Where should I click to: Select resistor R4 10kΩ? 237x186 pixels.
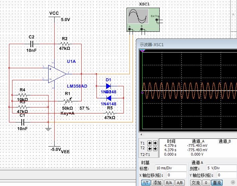22,95
